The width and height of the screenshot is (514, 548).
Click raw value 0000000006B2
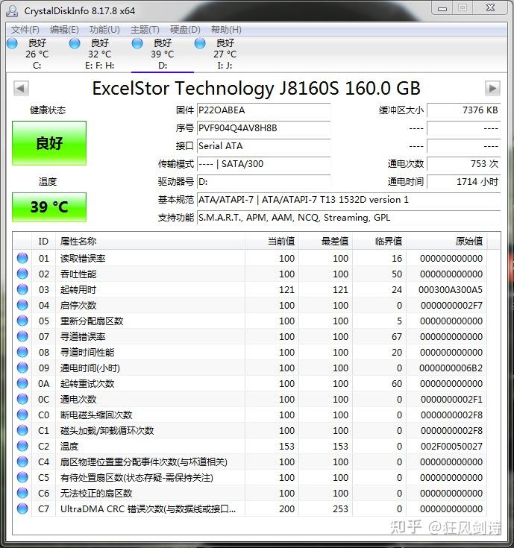coord(451,368)
